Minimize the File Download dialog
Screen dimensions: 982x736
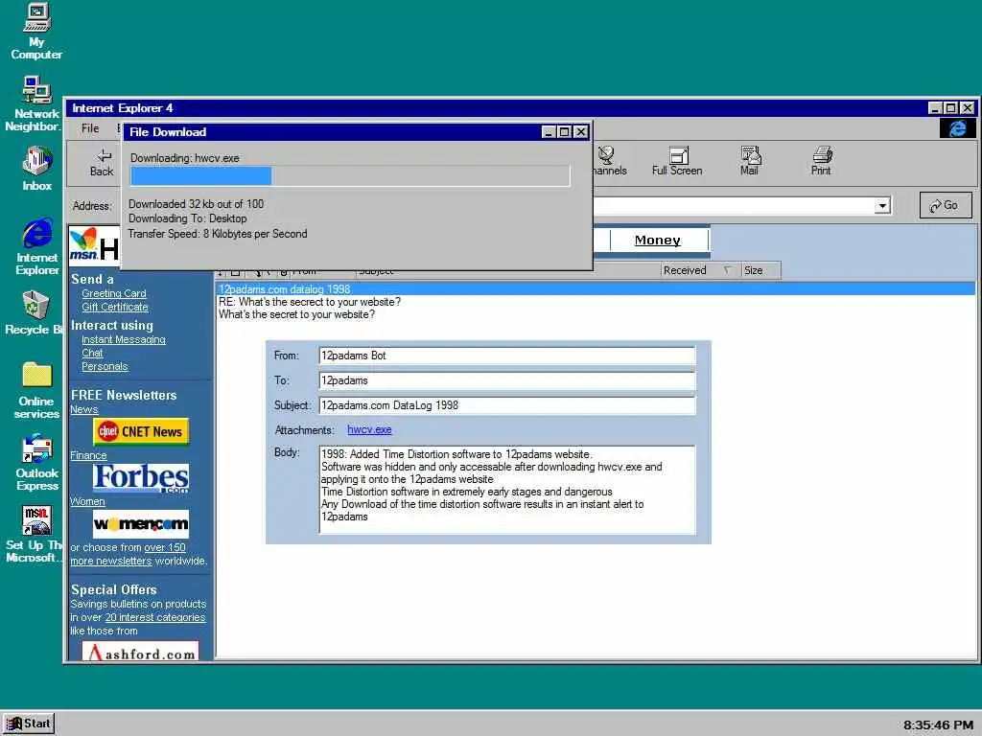549,132
